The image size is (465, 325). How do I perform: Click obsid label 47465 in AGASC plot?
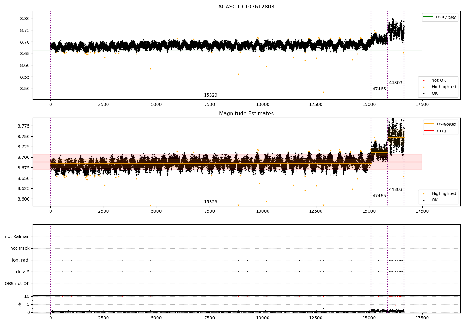click(x=379, y=89)
